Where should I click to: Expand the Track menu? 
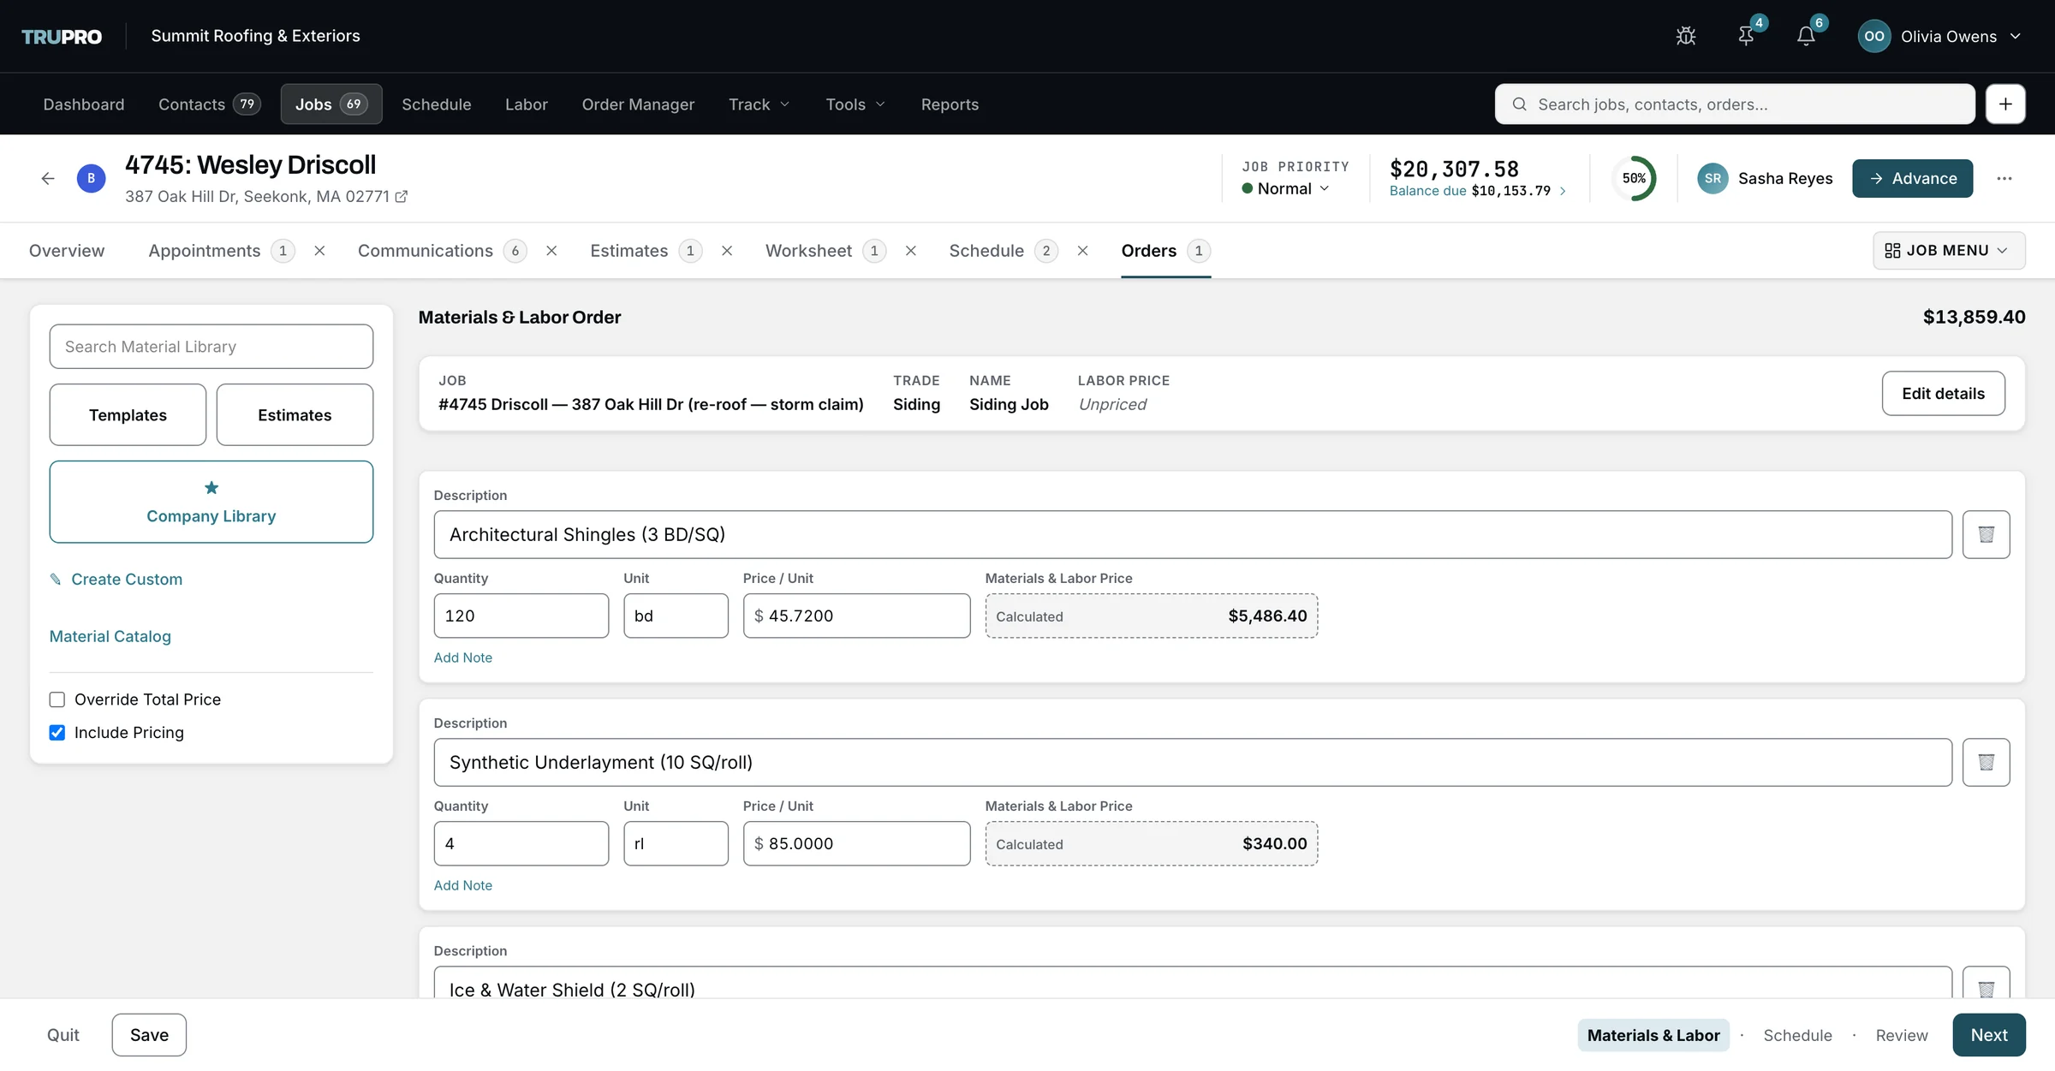tap(759, 104)
